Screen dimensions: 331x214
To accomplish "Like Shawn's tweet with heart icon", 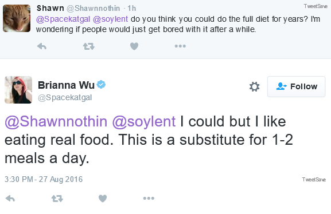I will (x=134, y=46).
